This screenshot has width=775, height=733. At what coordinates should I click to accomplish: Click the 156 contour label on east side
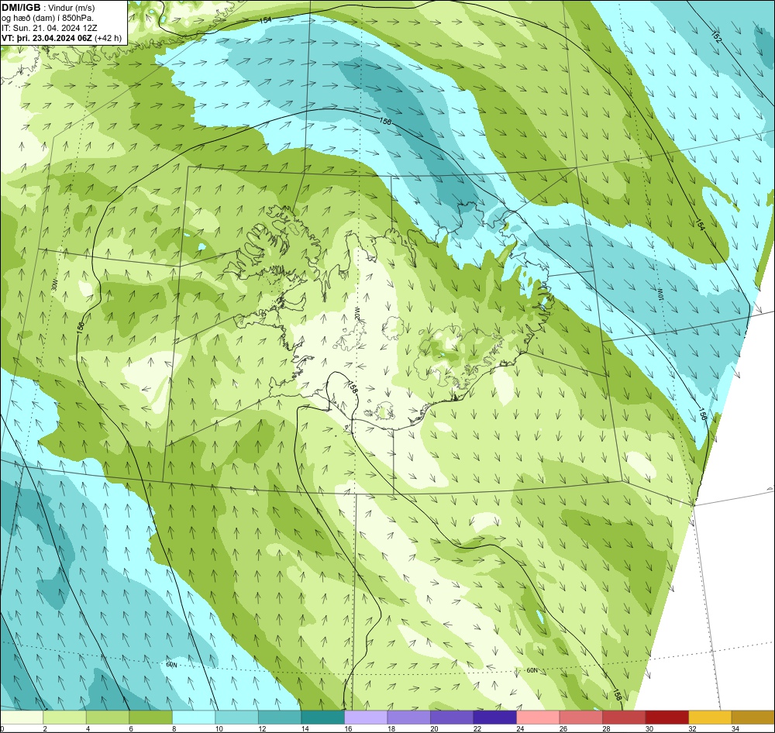[702, 415]
